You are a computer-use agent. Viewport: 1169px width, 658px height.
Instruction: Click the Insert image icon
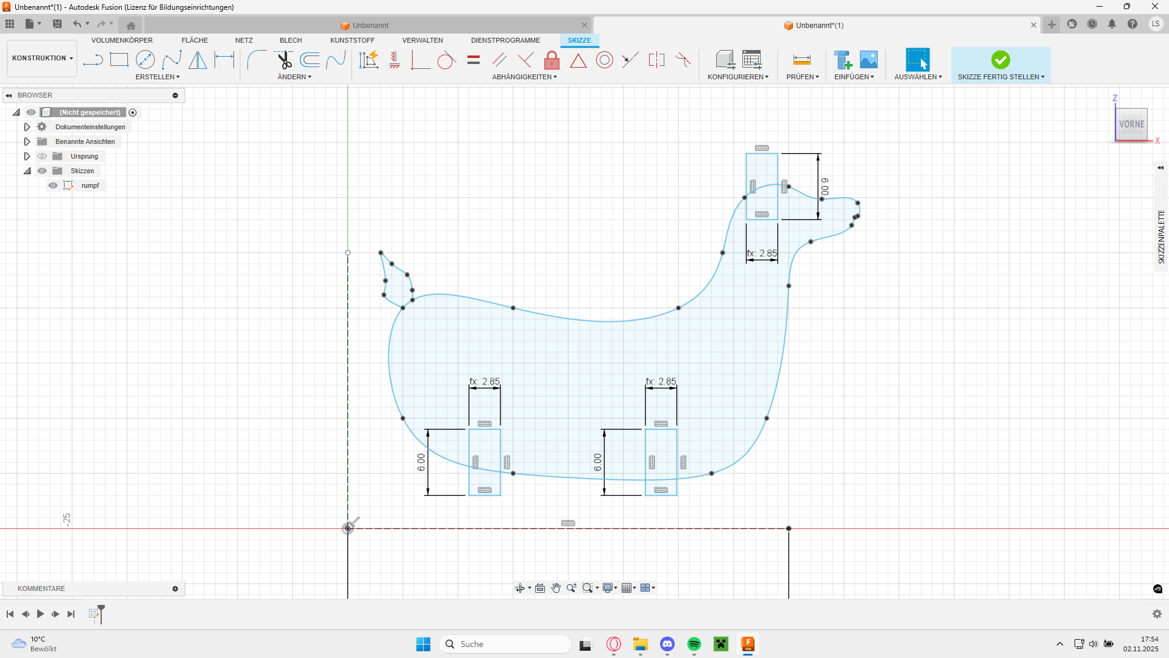[869, 60]
